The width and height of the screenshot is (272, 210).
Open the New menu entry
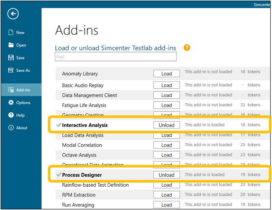(x=20, y=32)
